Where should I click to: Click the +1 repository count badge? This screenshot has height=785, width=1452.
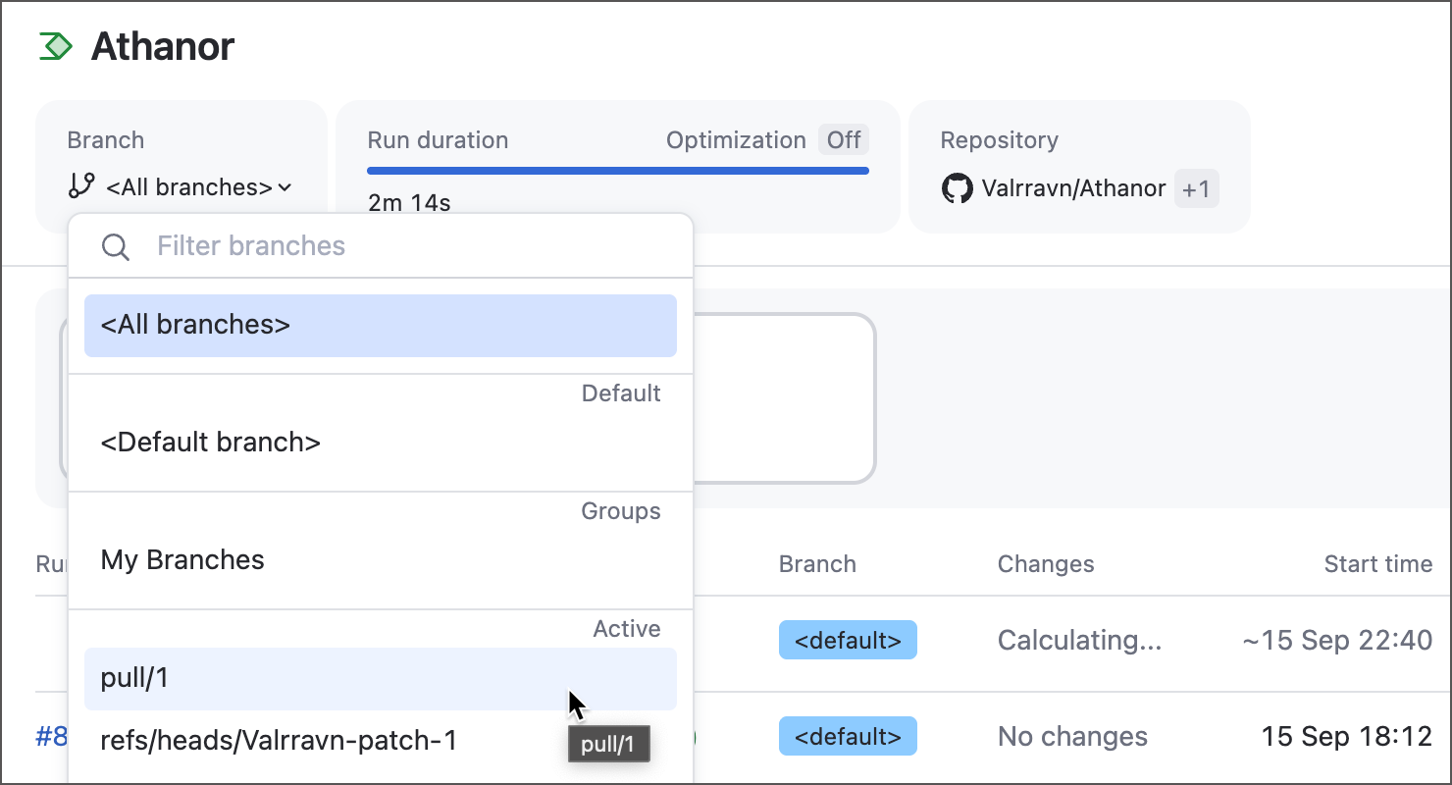(1197, 188)
